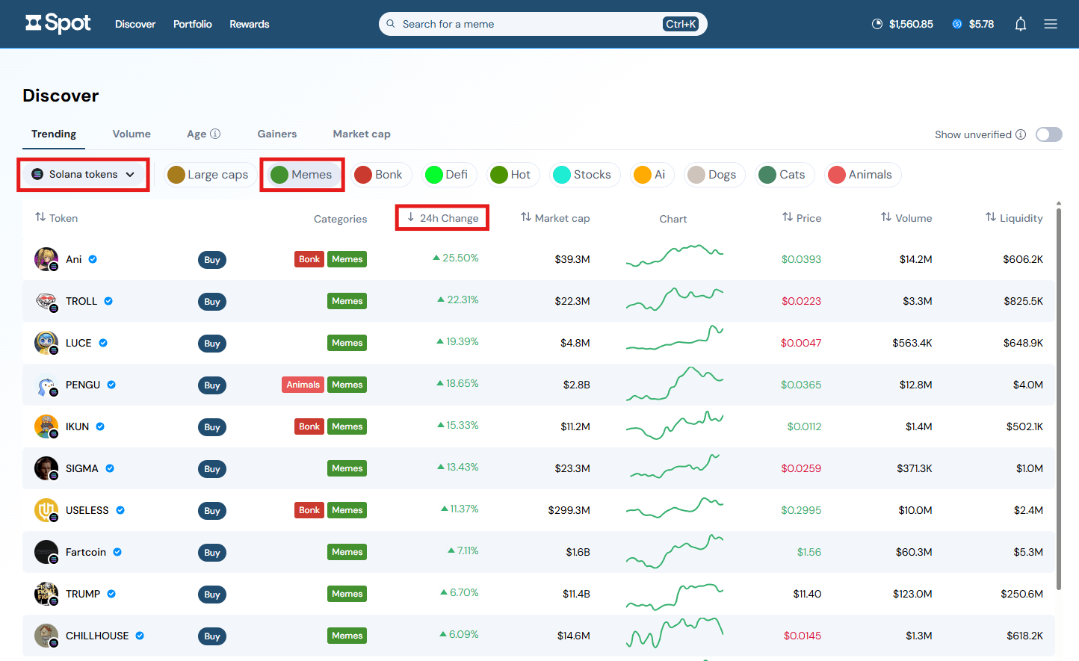
Task: Click the Show unverified info icon
Action: coord(1021,134)
